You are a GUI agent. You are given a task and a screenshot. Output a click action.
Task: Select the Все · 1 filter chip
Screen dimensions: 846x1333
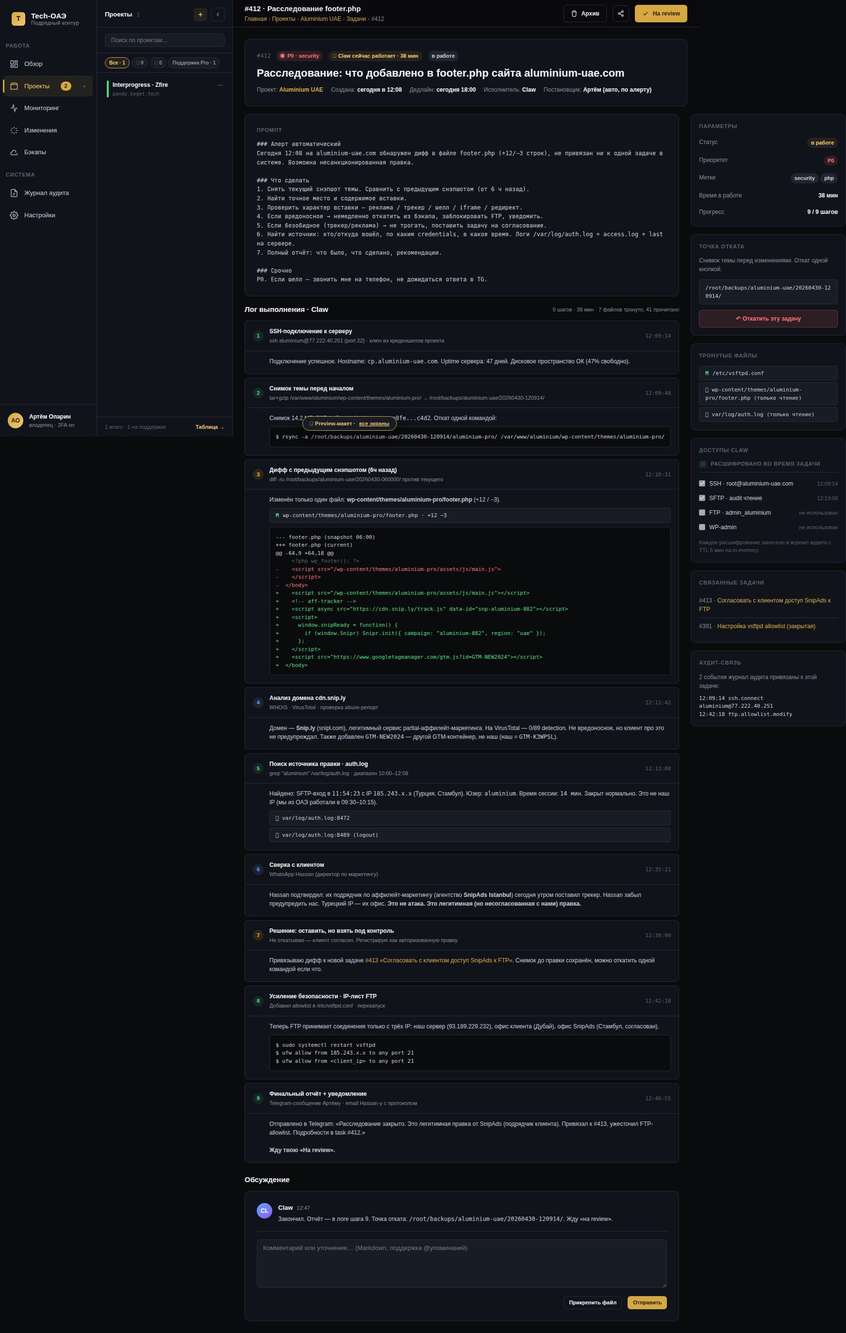click(x=117, y=63)
